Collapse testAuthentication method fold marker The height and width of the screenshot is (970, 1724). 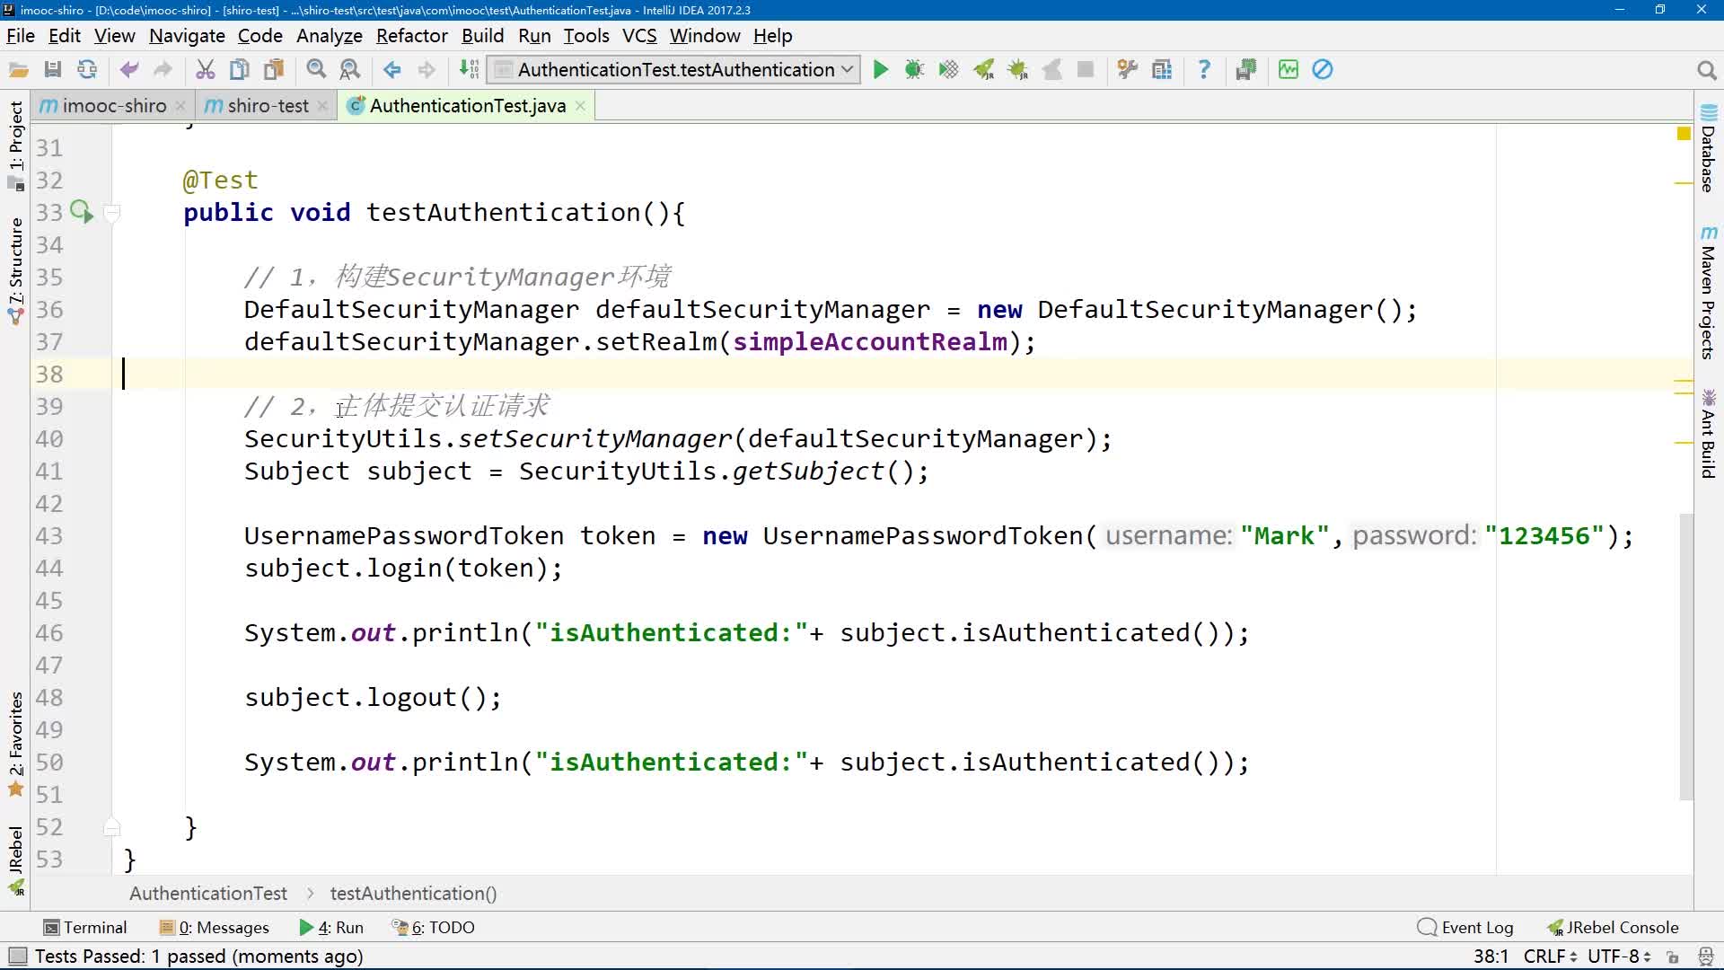pos(112,213)
